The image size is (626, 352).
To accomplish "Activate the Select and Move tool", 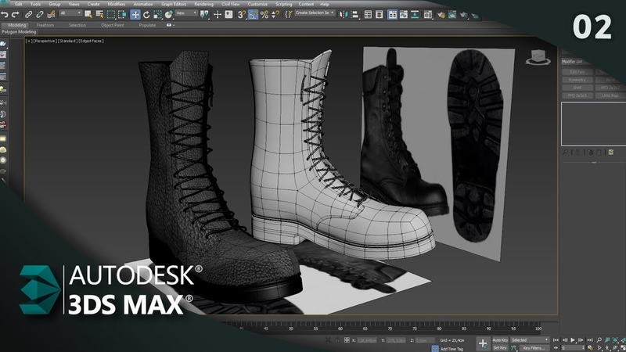I will click(135, 15).
